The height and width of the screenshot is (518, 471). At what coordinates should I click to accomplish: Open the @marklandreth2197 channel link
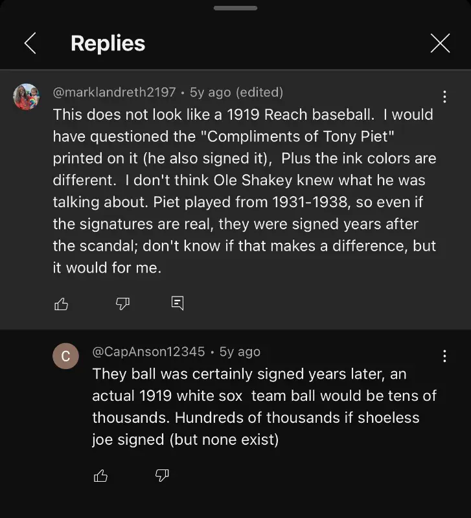pos(114,93)
